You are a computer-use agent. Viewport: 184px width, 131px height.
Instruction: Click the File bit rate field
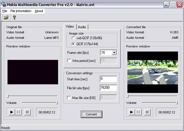tap(108, 88)
